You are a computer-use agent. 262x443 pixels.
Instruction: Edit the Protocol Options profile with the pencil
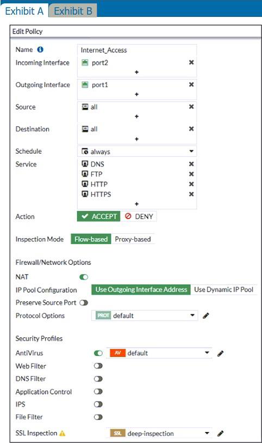206,315
